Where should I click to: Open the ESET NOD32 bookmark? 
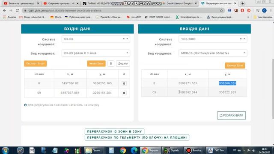[158, 17]
